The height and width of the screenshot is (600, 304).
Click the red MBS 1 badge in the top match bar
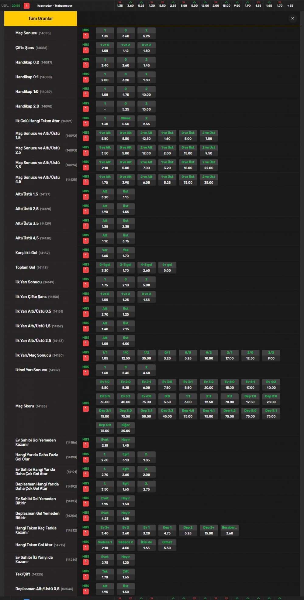(x=27, y=6)
